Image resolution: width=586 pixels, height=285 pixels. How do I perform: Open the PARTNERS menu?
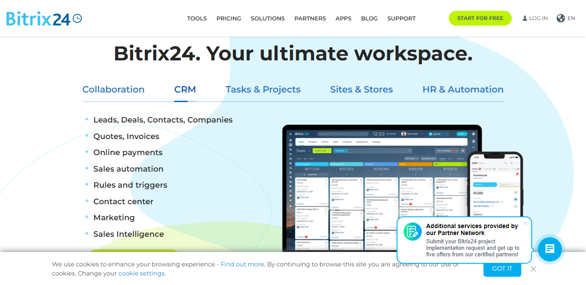point(310,18)
